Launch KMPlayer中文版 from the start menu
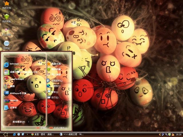Viewport: 183px width, 137px height. point(15,93)
